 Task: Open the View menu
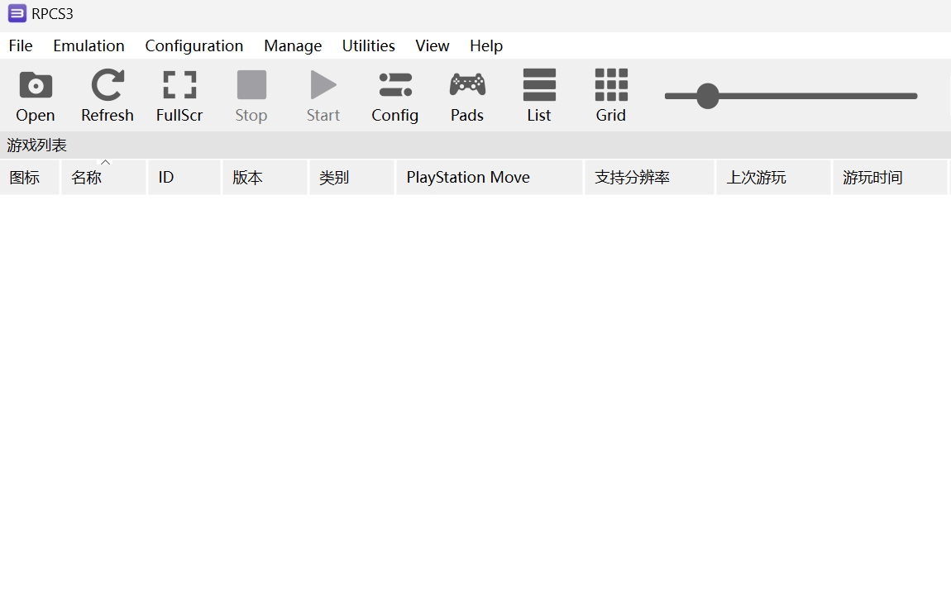pyautogui.click(x=432, y=45)
